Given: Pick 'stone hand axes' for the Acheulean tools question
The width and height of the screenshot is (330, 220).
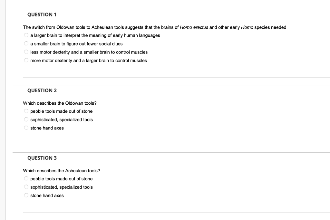Looking at the screenshot, I should coord(26,196).
